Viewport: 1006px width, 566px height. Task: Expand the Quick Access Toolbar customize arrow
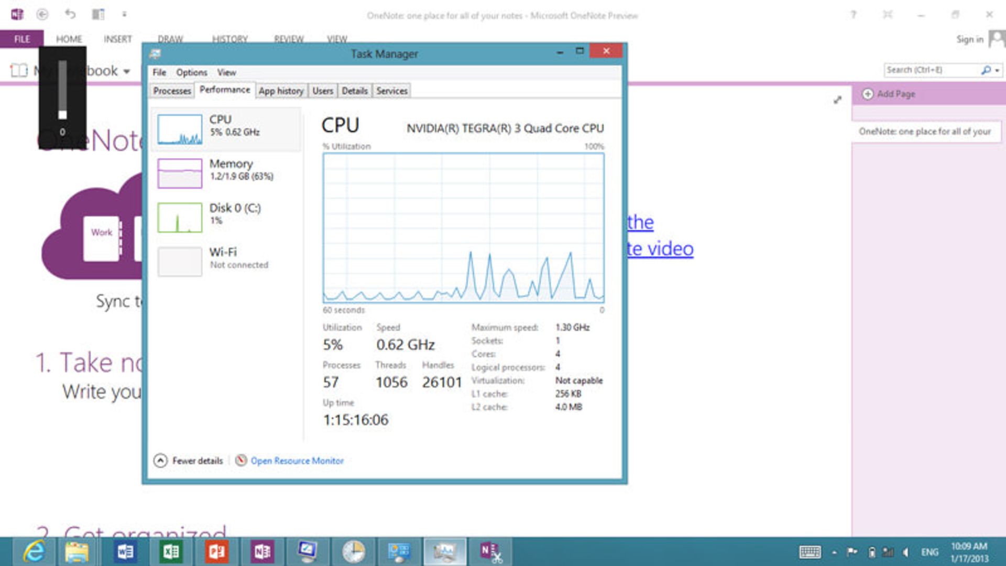coord(124,14)
